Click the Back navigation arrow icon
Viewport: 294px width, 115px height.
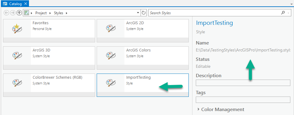6,13
